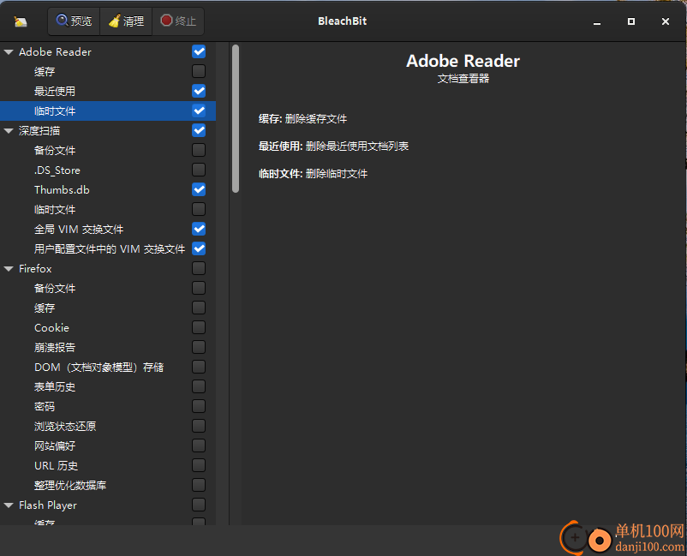The image size is (687, 556).
Task: Enable the Flash Player group checkbox
Action: (199, 505)
